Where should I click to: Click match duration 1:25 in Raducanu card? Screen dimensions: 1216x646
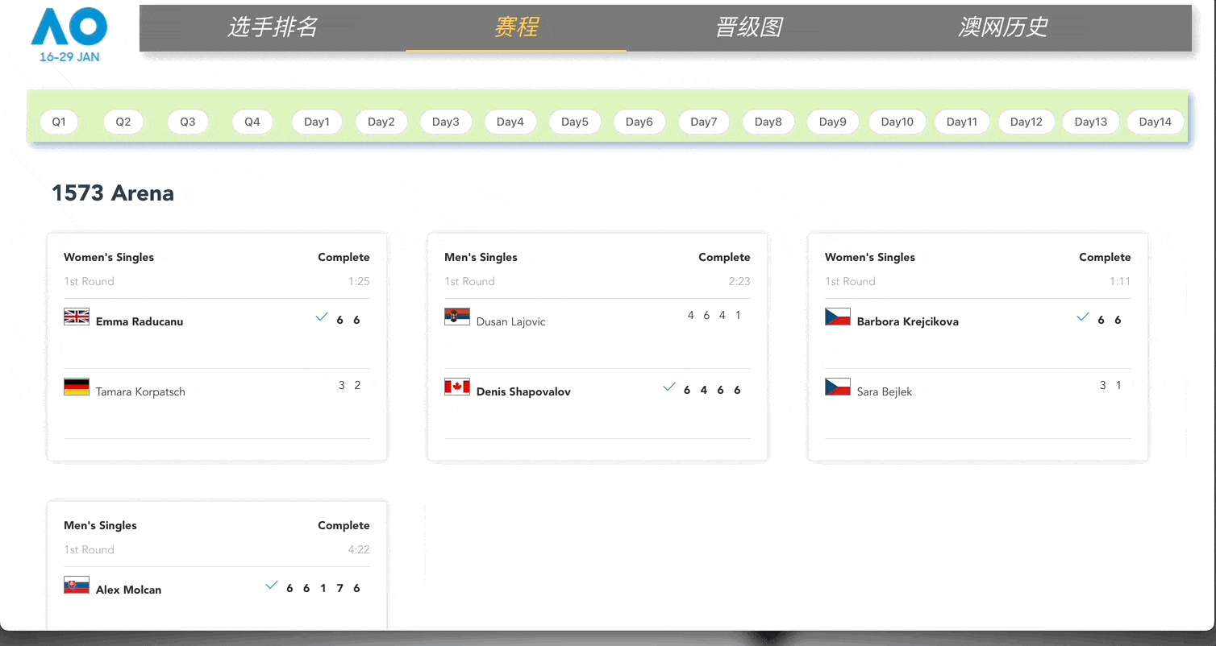click(359, 281)
